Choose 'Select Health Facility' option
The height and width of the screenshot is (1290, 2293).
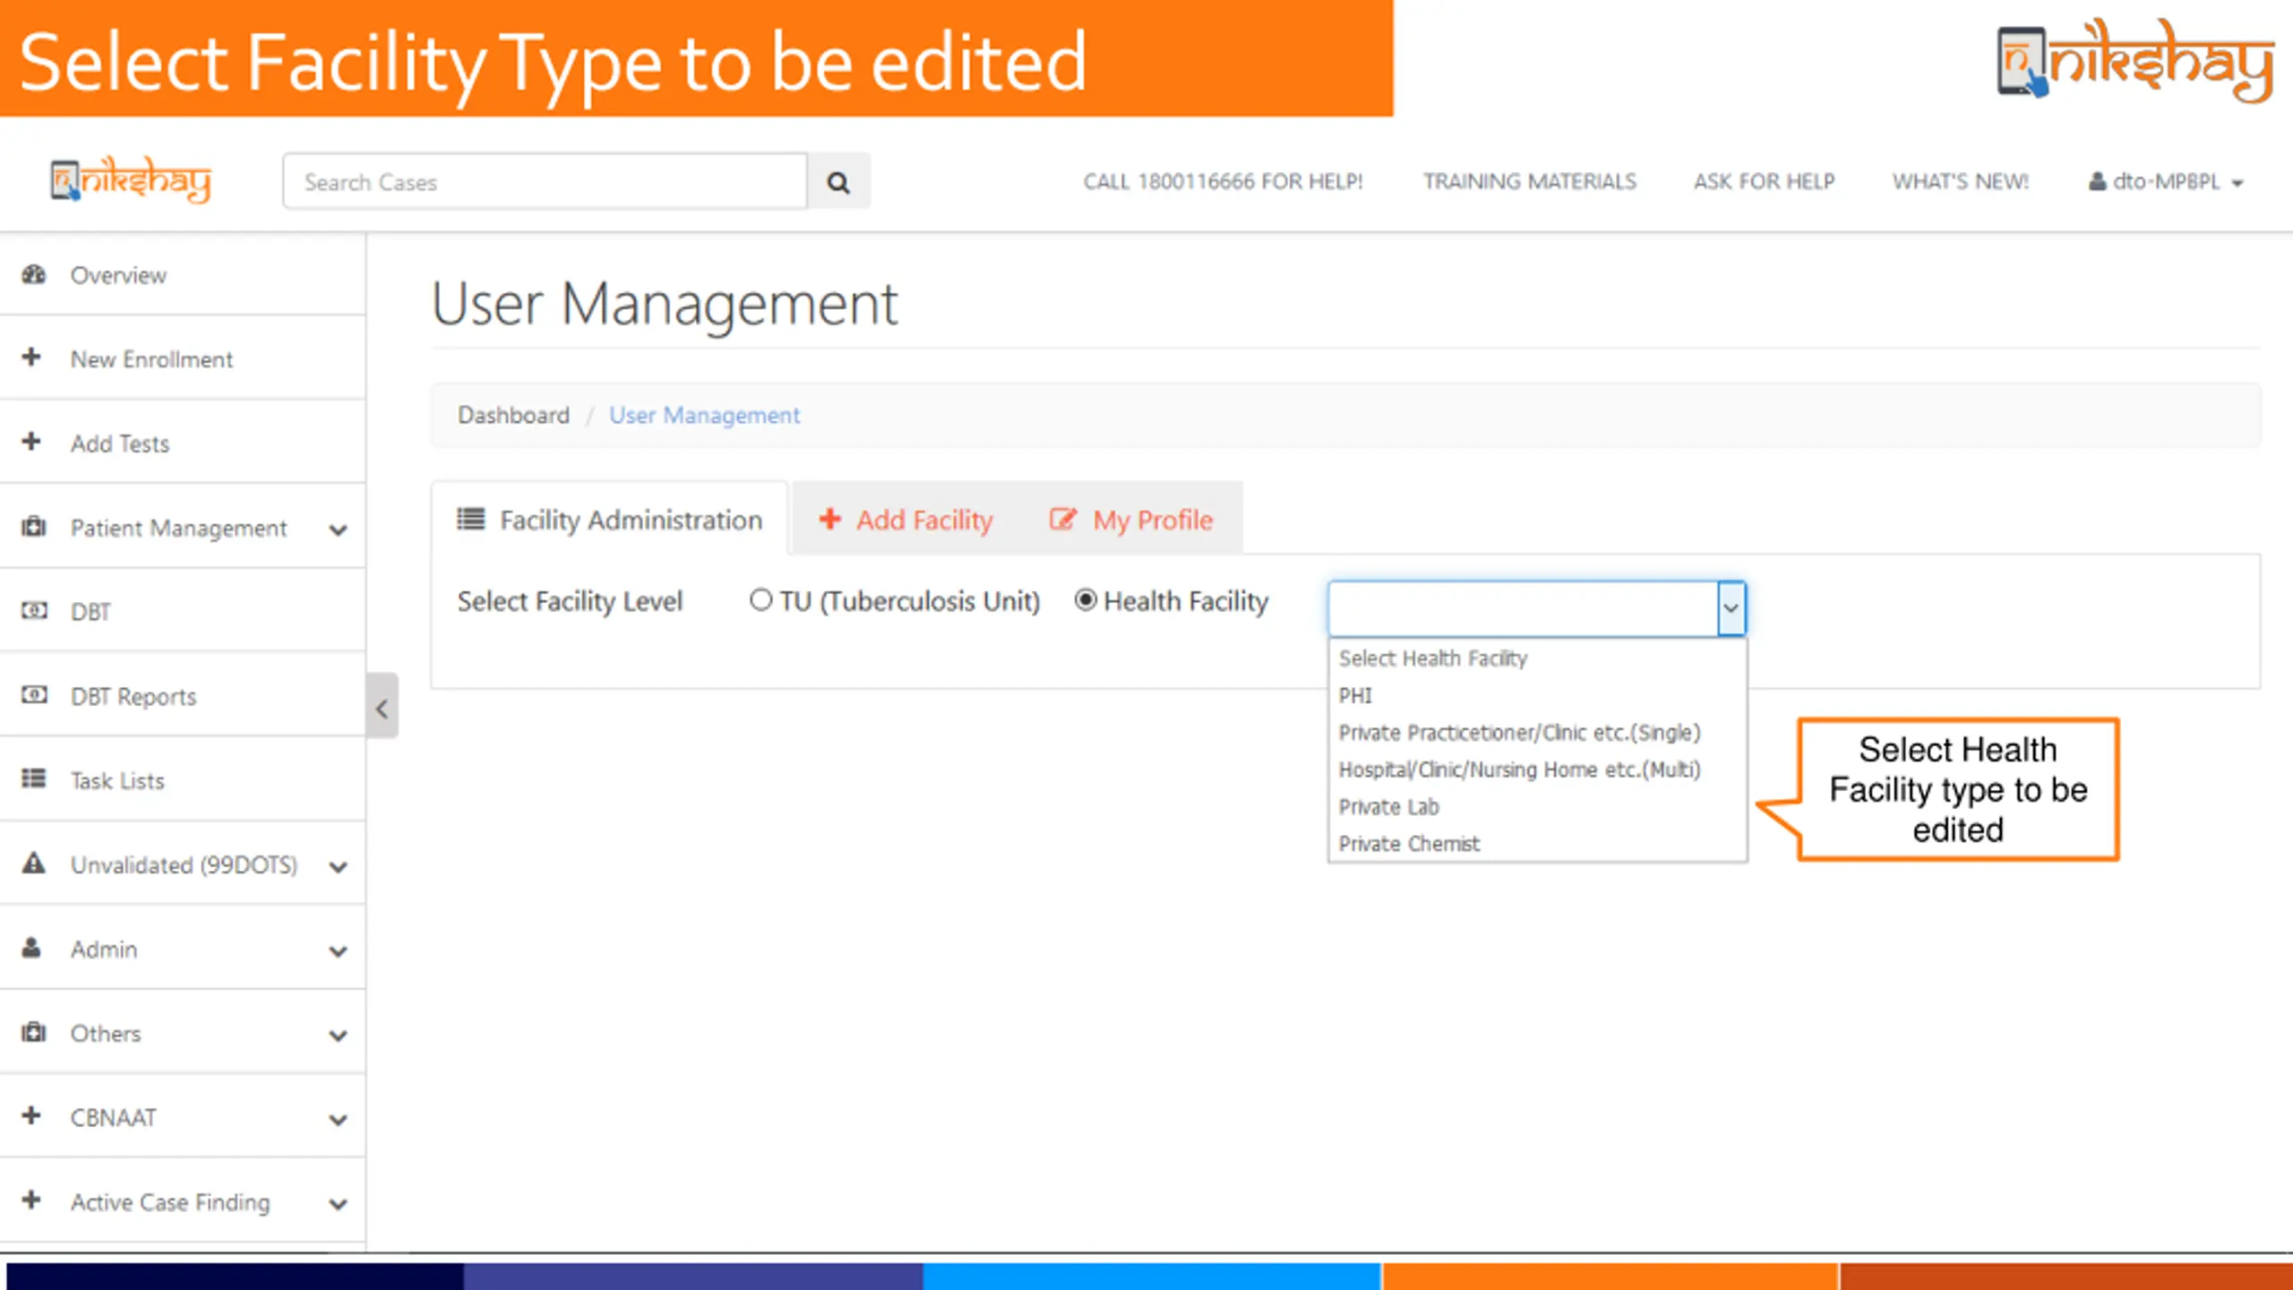tap(1537, 658)
